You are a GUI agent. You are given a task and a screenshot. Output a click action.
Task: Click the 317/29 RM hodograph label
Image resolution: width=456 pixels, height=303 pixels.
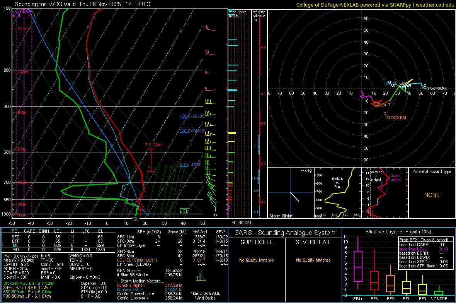tap(396, 118)
